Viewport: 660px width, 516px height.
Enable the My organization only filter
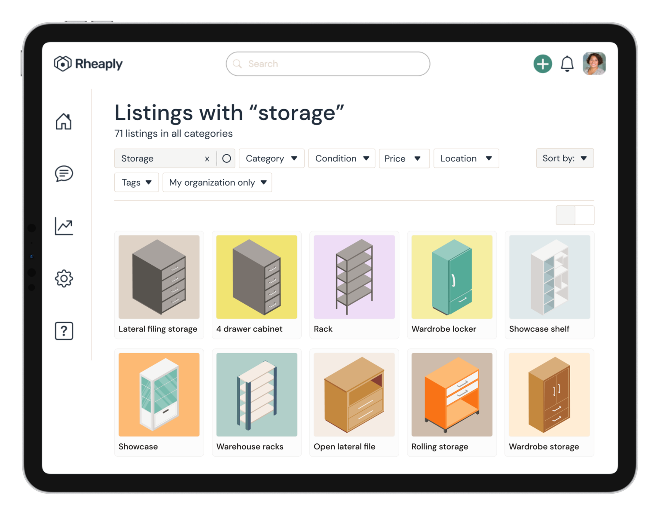coord(217,182)
